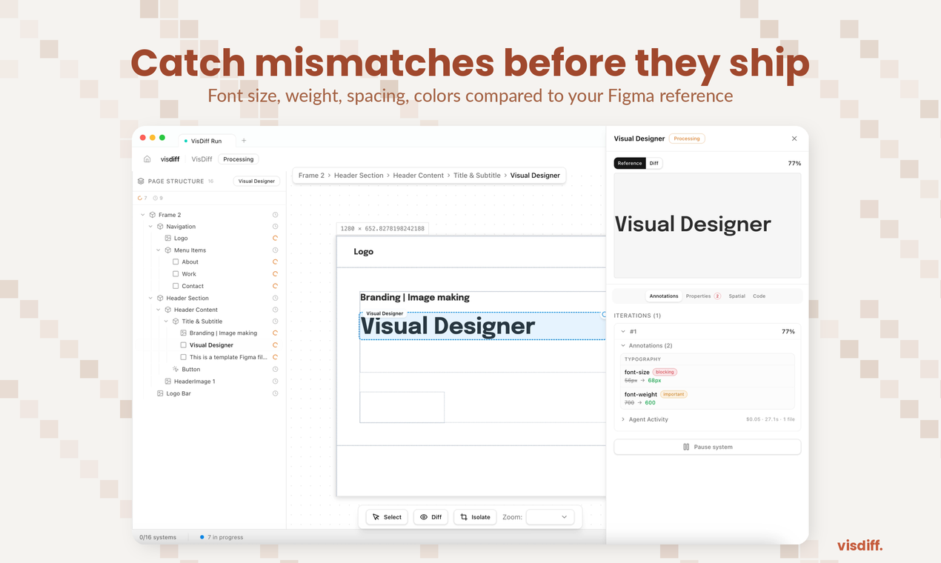The image size is (941, 563).
Task: Click the Visual Designer reference preview image
Action: 708,226
